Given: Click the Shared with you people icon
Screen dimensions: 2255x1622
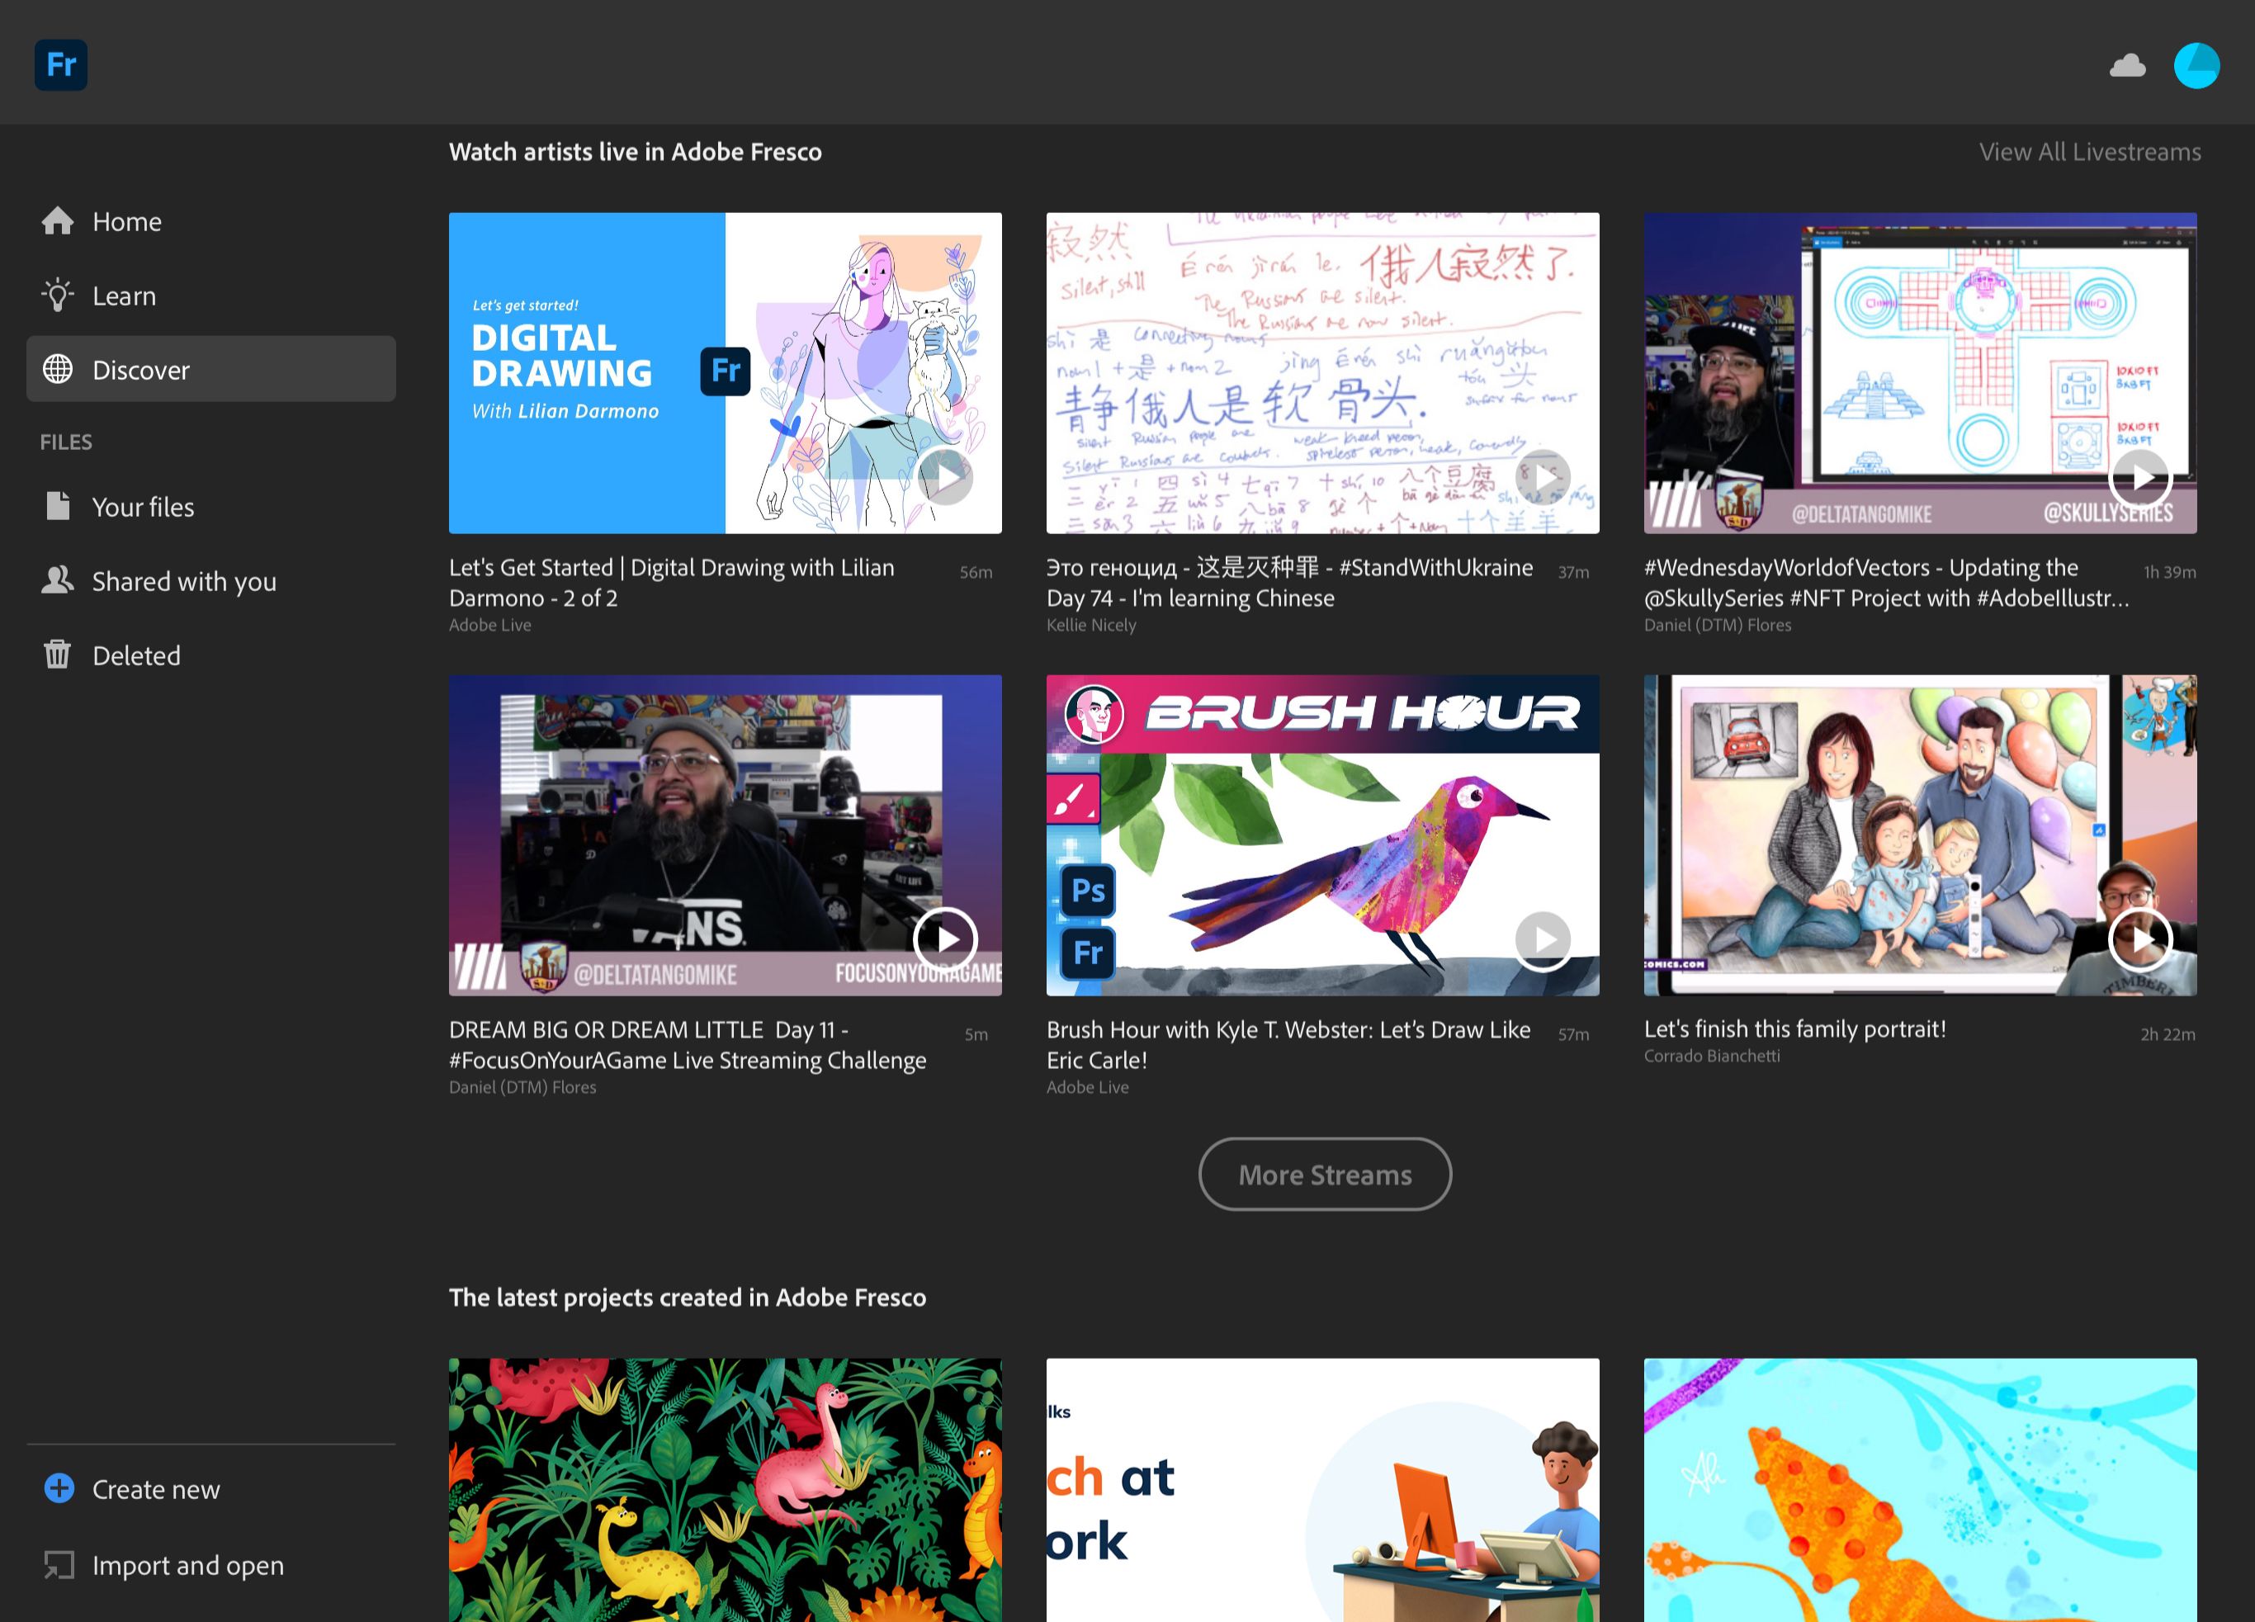Looking at the screenshot, I should [58, 579].
